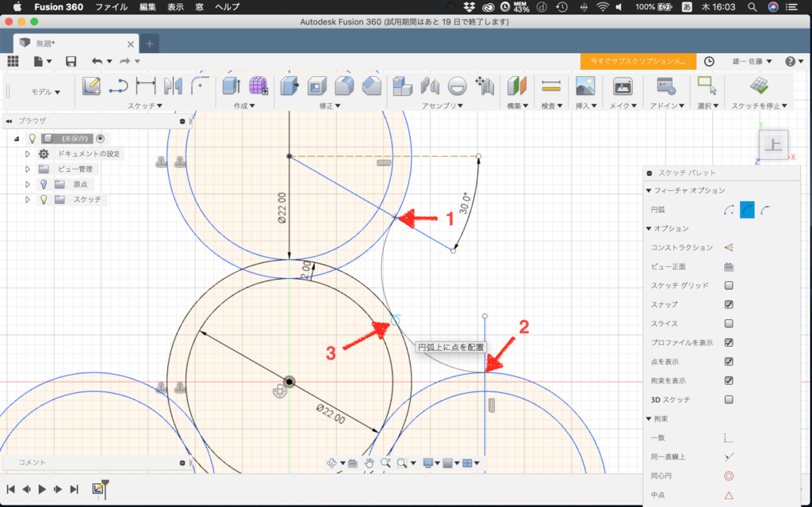This screenshot has height=507, width=812.
Task: Jump to timeline end button
Action: point(75,489)
